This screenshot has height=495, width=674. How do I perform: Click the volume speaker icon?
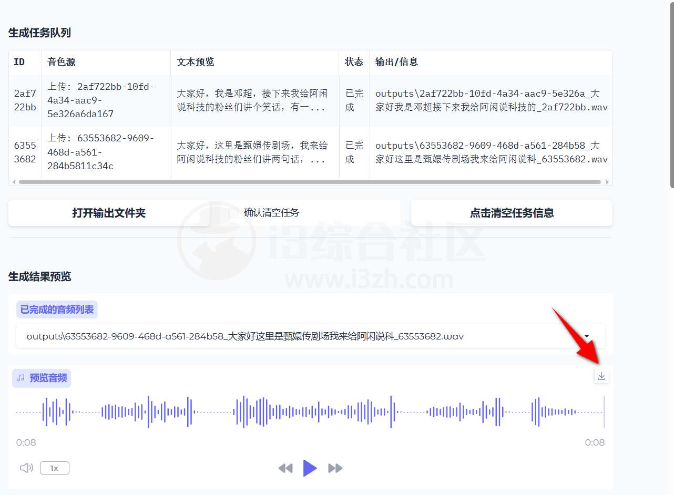coord(26,468)
